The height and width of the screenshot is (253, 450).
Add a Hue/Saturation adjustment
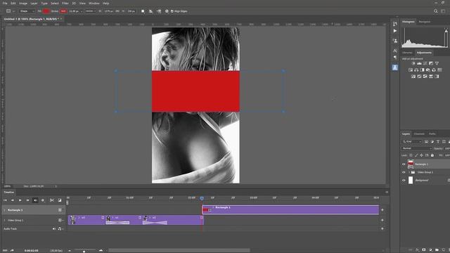coord(411,70)
